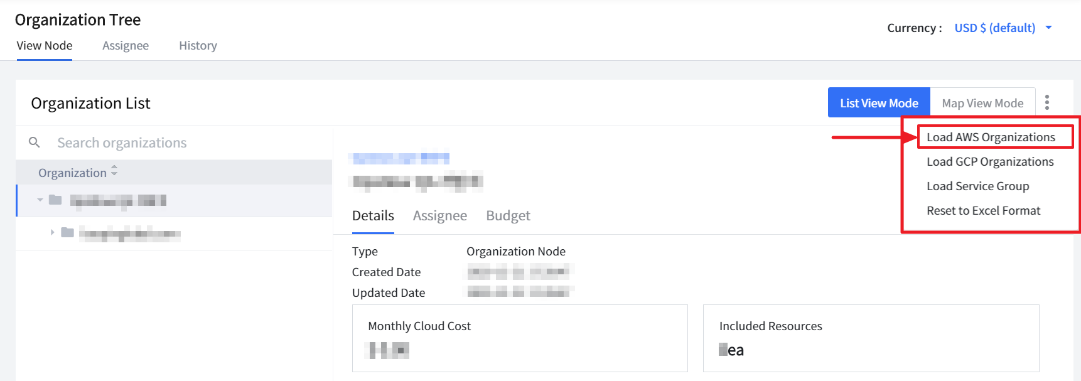Click the top-level organization folder icon
The image size is (1081, 381).
[x=55, y=200]
